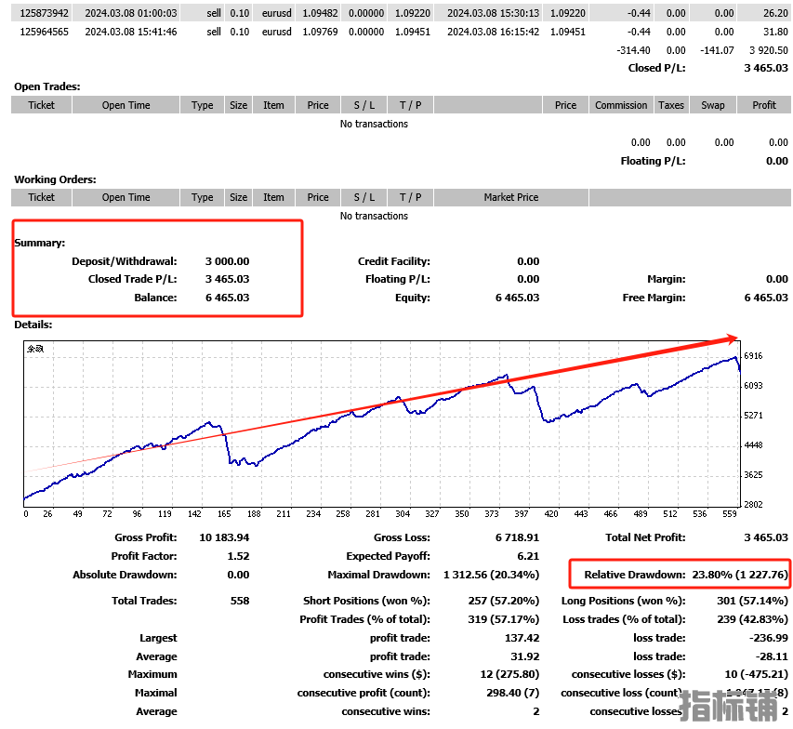793x729 pixels.
Task: Click Ticket header in Working Orders table
Action: coord(41,197)
